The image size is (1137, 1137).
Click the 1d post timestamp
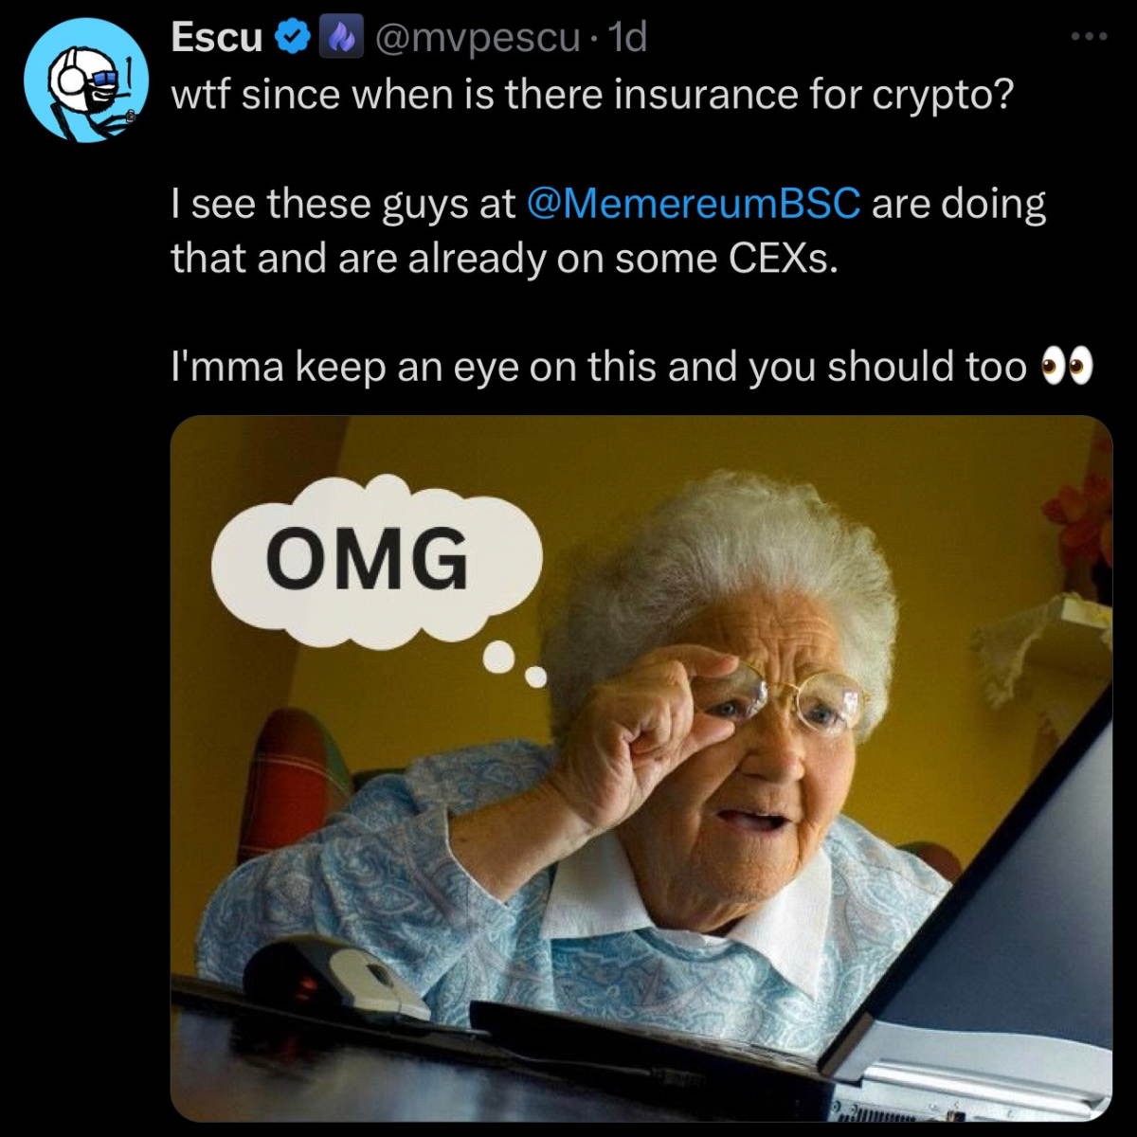coord(628,38)
